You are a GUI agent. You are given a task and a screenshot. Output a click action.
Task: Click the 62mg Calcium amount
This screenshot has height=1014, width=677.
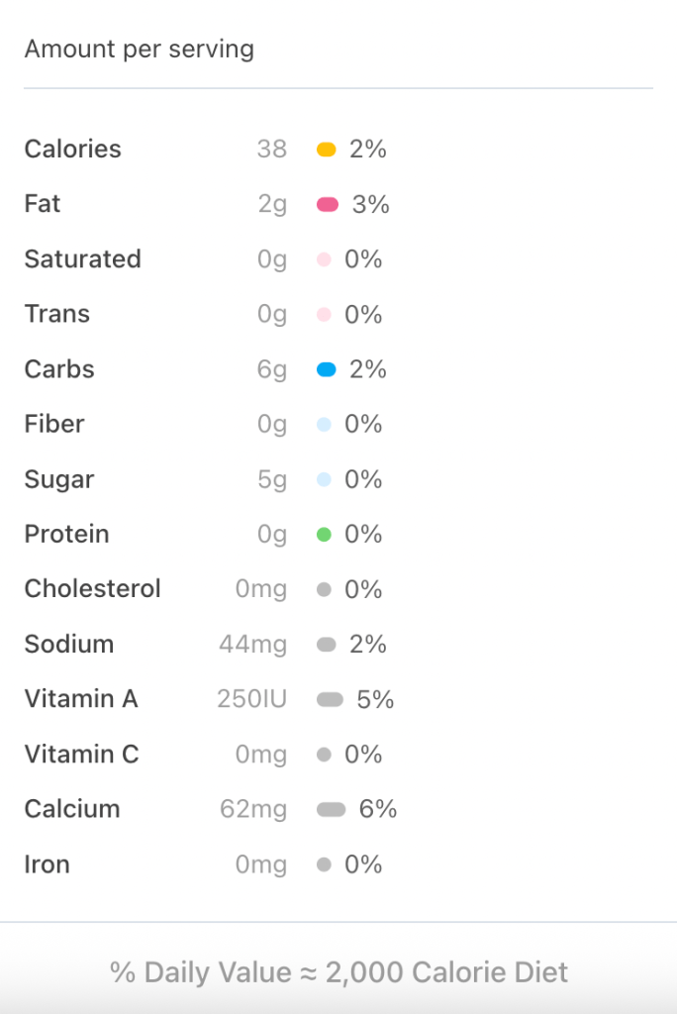[x=253, y=810]
